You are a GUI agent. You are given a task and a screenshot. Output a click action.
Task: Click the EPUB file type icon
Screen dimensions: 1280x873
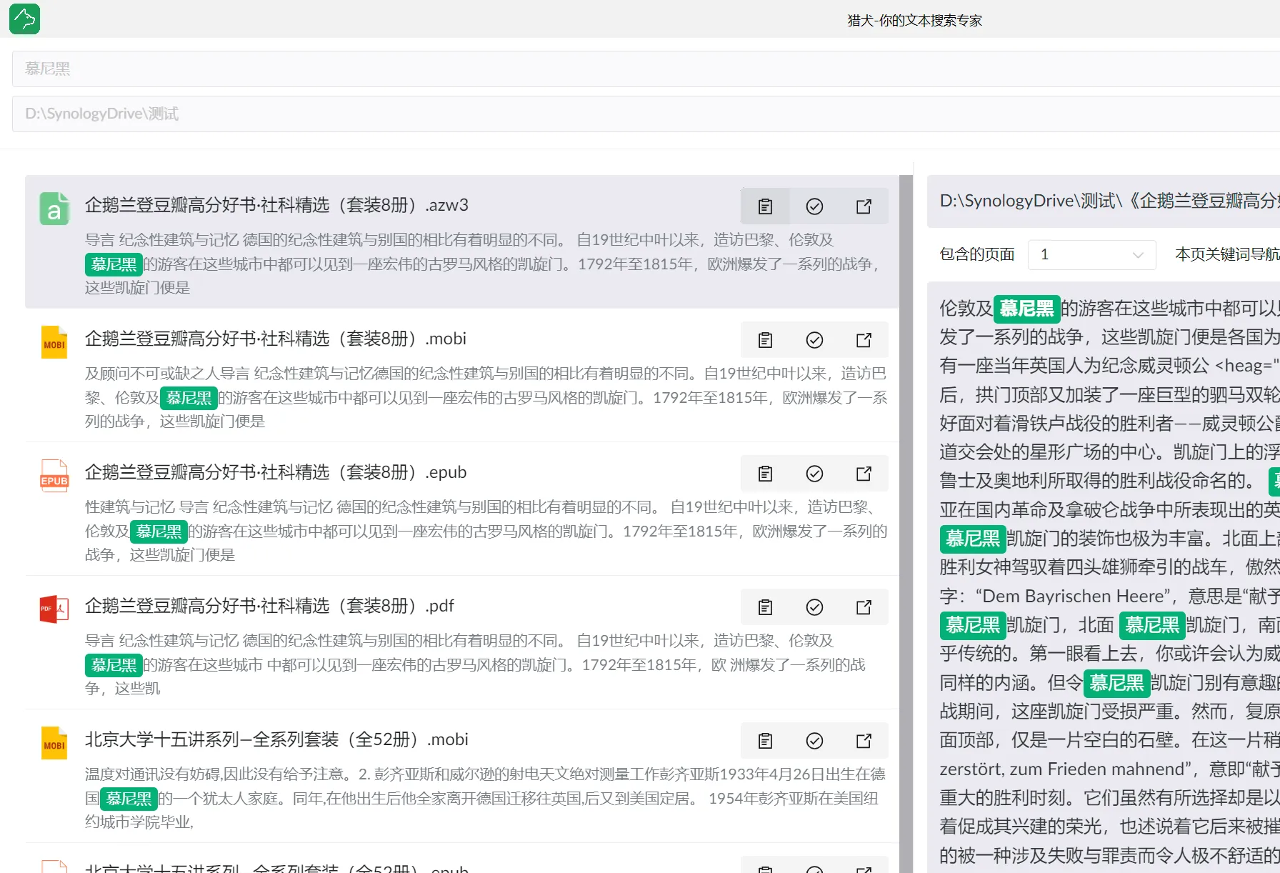point(54,476)
